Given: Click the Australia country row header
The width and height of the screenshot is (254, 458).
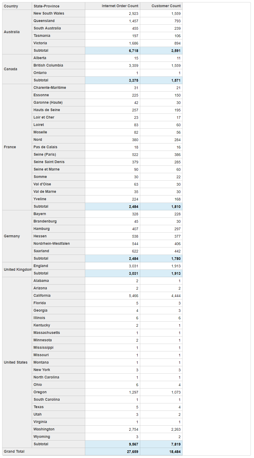Looking at the screenshot, I should coord(12,32).
